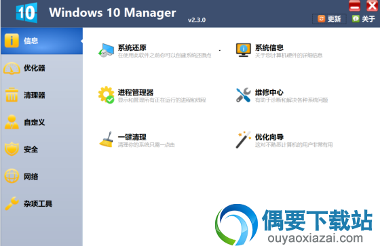Click the 优化向导 magic wand icon
Screen dimensions: 380x246
coord(244,140)
